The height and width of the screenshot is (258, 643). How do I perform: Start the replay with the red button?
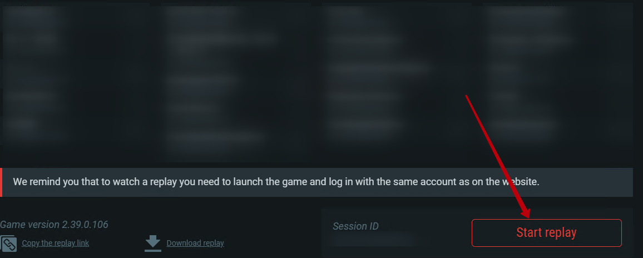(547, 232)
